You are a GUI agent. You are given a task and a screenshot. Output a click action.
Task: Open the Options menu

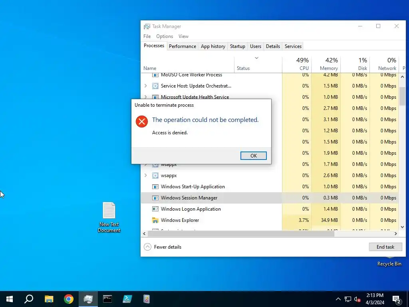click(164, 36)
